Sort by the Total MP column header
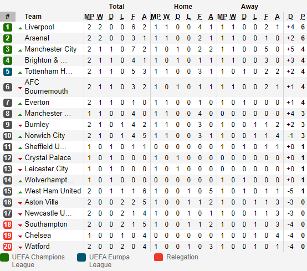The height and width of the screenshot is (271, 307). point(89,17)
